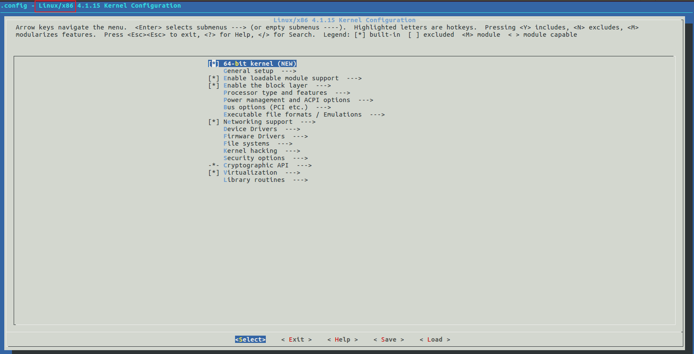Toggle Networking support checkbox
This screenshot has height=354, width=694.
214,122
